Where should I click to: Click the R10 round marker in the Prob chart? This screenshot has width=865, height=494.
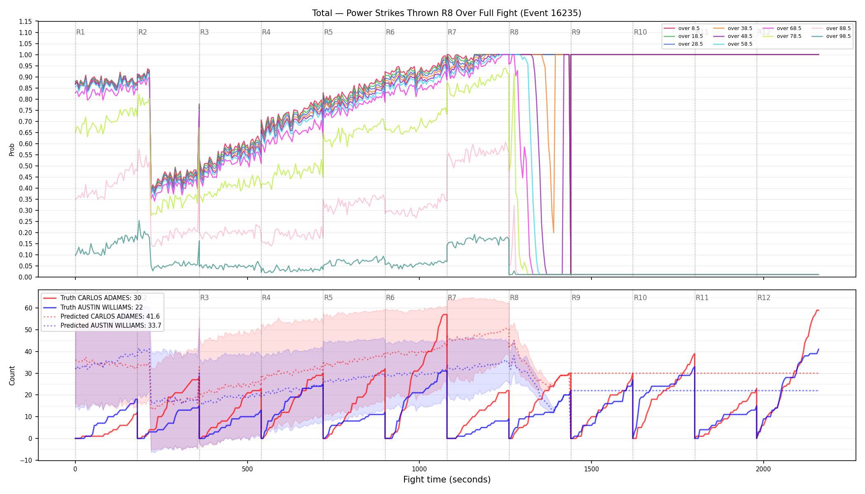click(x=640, y=32)
